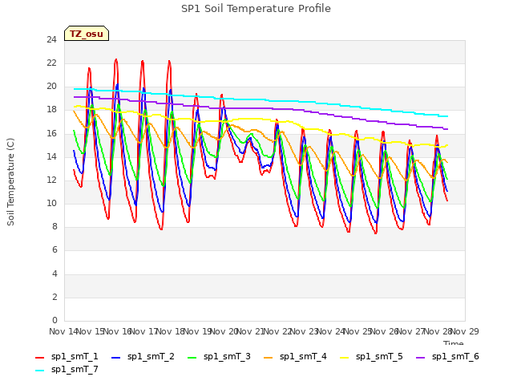Toggle sp1_smT_4 legend entry
Image resolution: width=513 pixels, height=385 pixels.
click(x=295, y=356)
